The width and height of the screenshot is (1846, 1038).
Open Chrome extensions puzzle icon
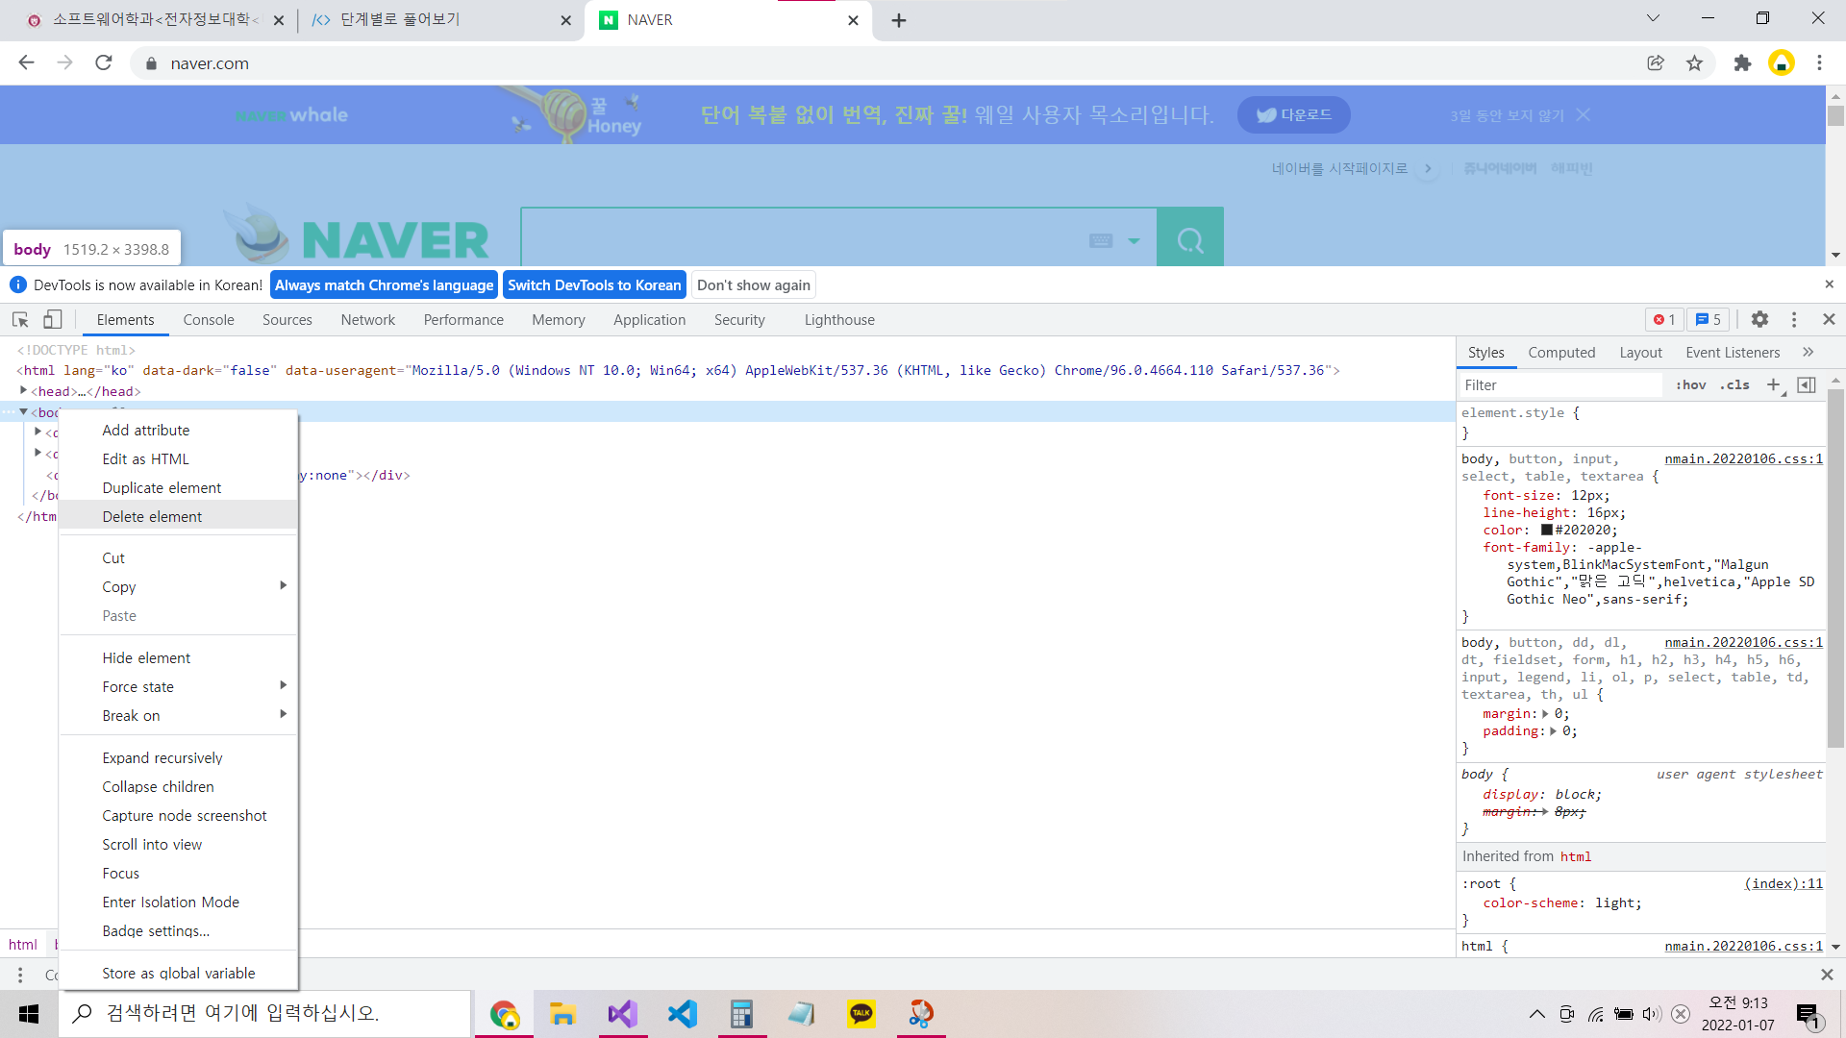tap(1742, 63)
